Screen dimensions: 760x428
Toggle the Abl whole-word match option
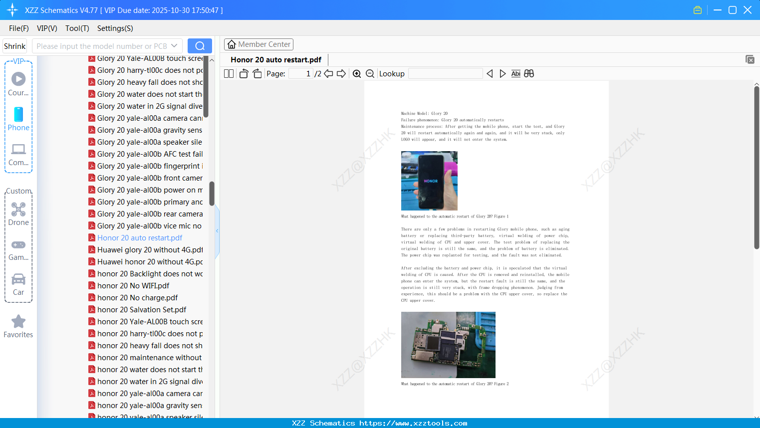pyautogui.click(x=516, y=73)
